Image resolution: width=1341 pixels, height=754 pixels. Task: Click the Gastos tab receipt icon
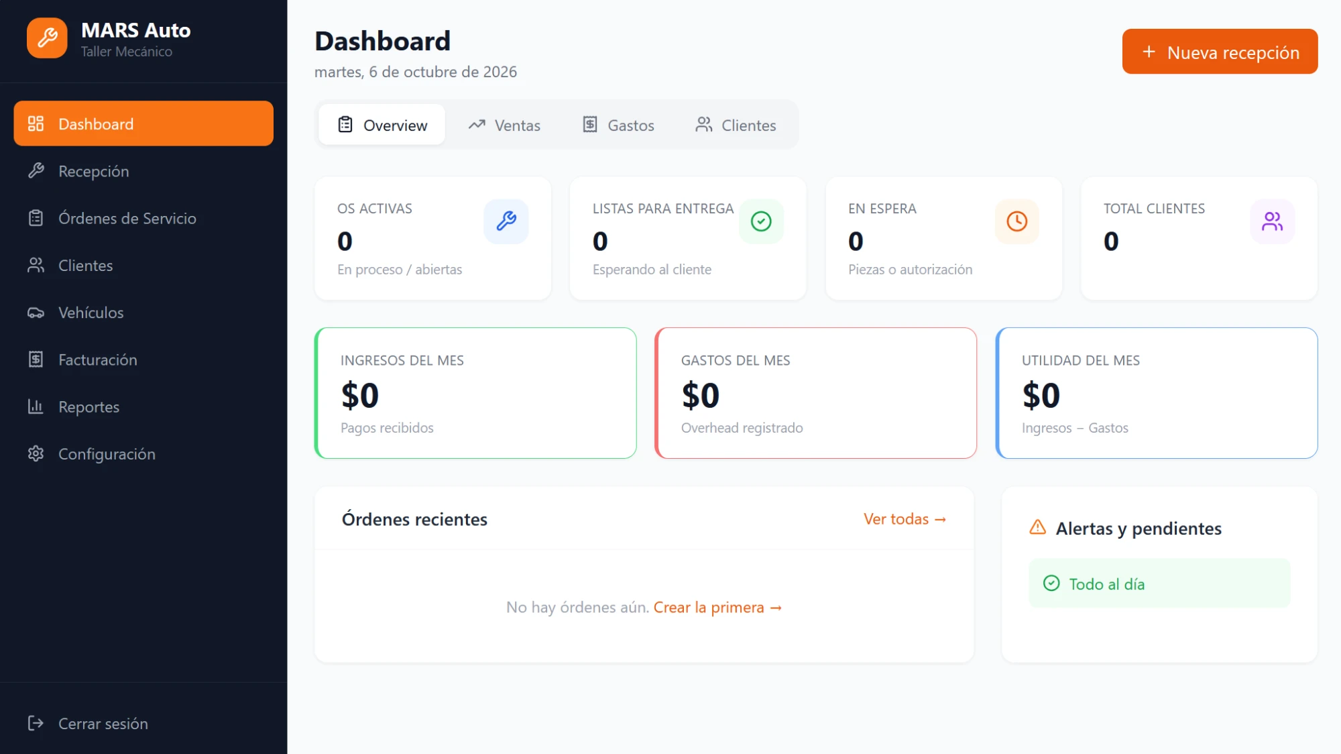click(x=590, y=125)
